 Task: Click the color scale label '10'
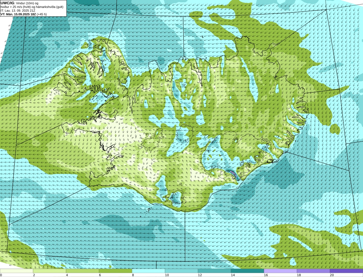167,275
